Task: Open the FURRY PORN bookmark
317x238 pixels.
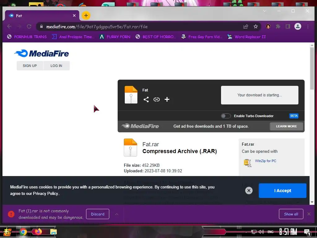Action: pyautogui.click(x=115, y=37)
